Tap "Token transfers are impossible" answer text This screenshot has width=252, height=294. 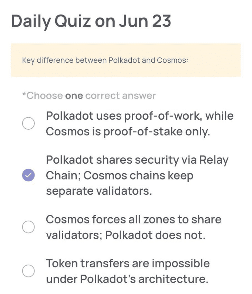(x=128, y=264)
